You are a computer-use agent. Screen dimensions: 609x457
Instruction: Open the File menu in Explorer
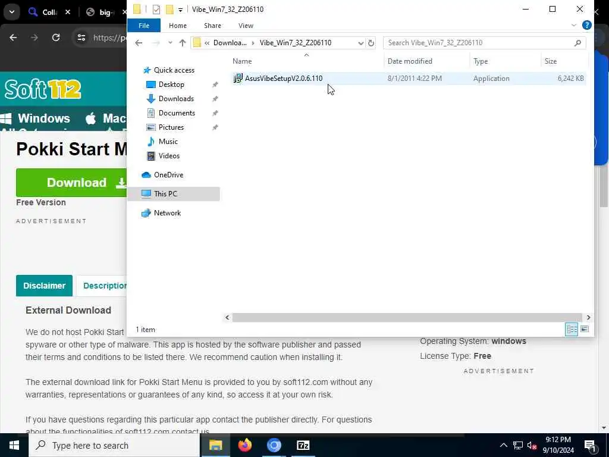point(144,26)
